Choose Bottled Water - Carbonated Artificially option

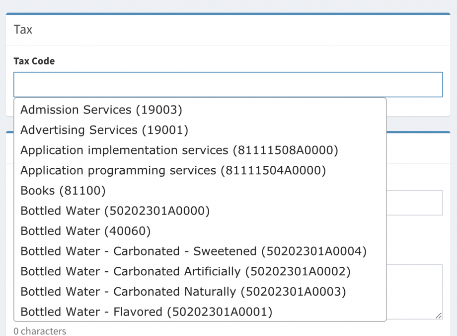[185, 272]
